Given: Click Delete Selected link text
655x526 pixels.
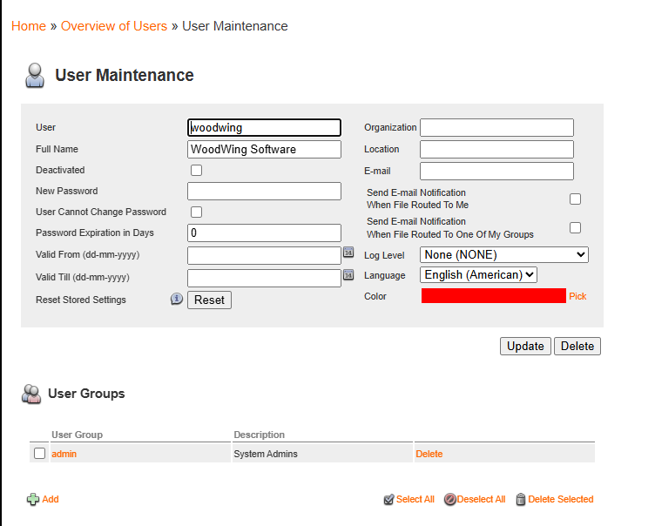Looking at the screenshot, I should click(x=561, y=499).
